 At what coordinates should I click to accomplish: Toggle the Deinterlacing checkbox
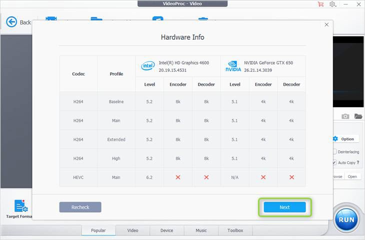pos(334,152)
